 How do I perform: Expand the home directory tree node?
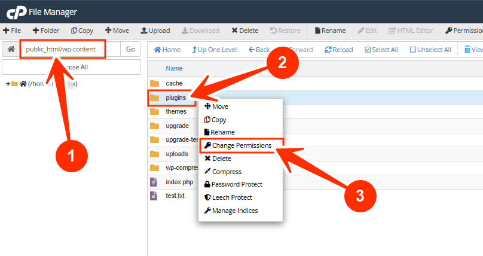pos(8,84)
